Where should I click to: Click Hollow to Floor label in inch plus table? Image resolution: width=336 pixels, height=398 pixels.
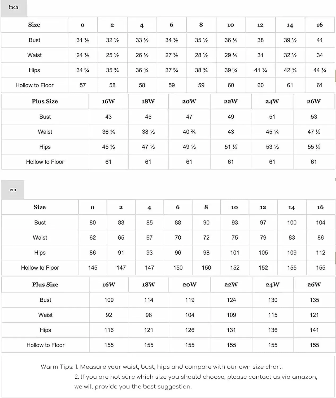tap(45, 162)
